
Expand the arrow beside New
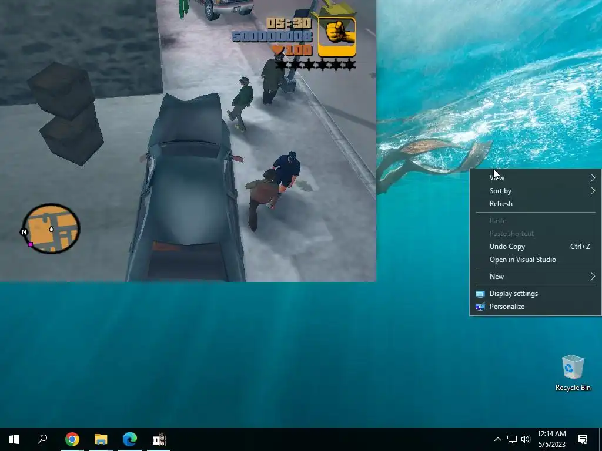[593, 277]
